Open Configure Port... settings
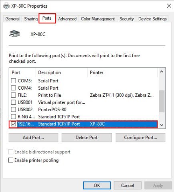Screen dimensions: 174x192 tap(140, 138)
